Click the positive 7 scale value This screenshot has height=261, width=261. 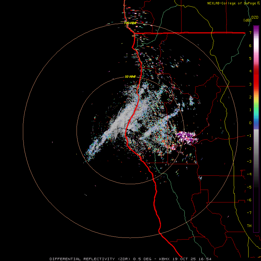coord(250,32)
